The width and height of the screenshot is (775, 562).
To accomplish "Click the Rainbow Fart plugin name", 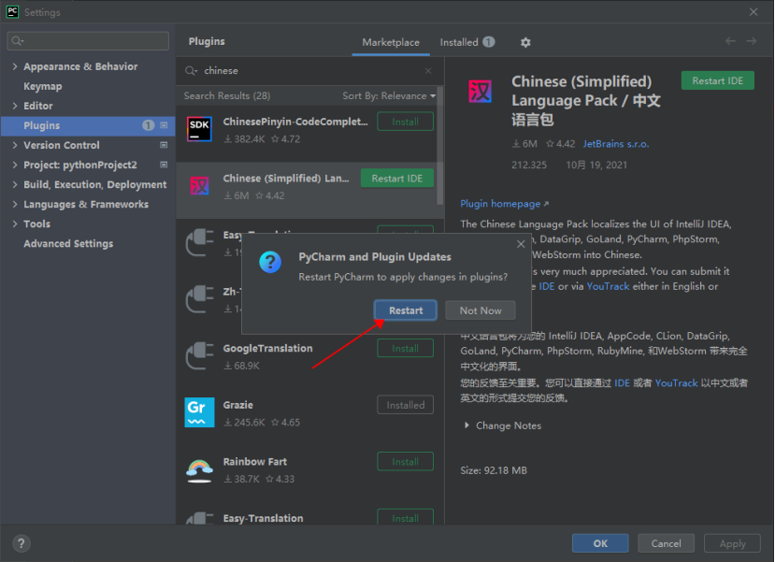I will tap(254, 462).
